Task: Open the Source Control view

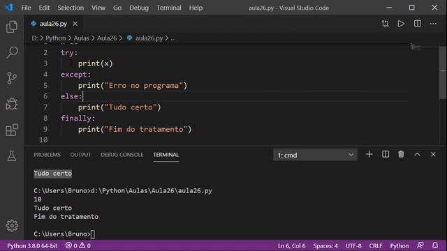Action: coord(12,78)
